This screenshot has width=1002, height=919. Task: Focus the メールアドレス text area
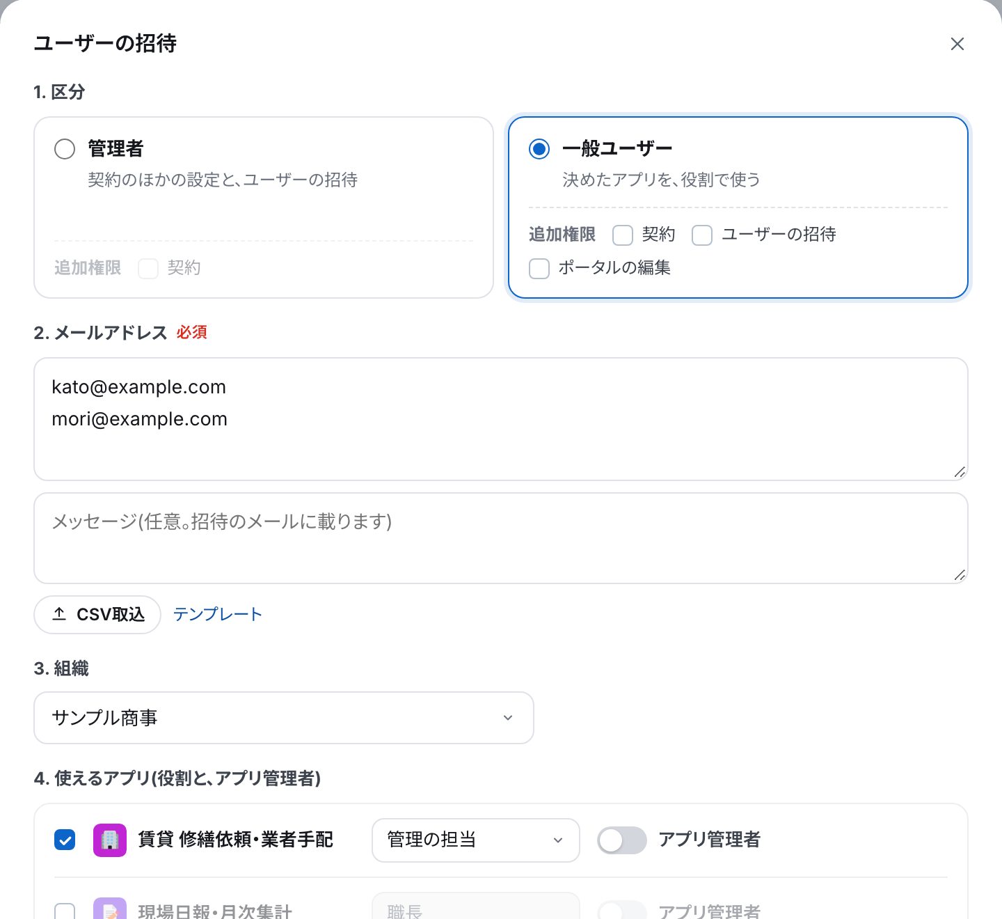coord(501,419)
